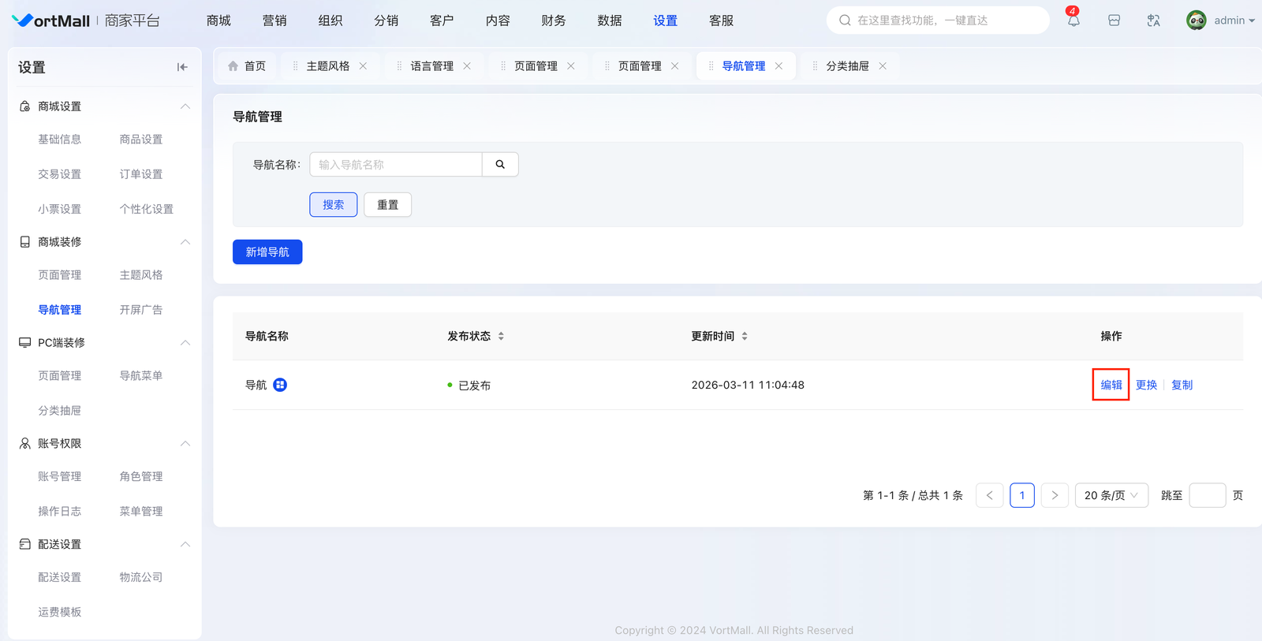Viewport: 1262px width, 641px height.
Task: Click the home icon on 首页 tab
Action: pyautogui.click(x=233, y=66)
